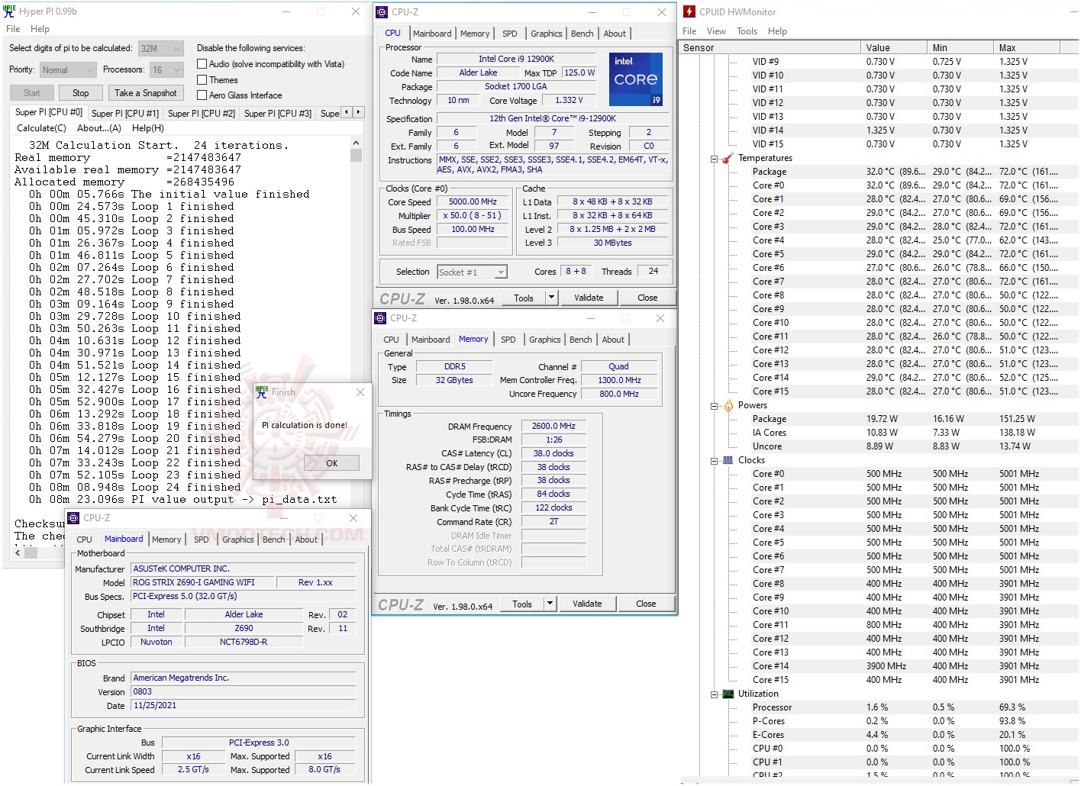Open the Processors count dropdown

[x=166, y=70]
